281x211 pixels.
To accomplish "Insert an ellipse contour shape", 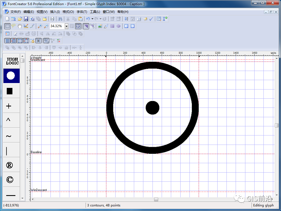I will pyautogui.click(x=119, y=26).
